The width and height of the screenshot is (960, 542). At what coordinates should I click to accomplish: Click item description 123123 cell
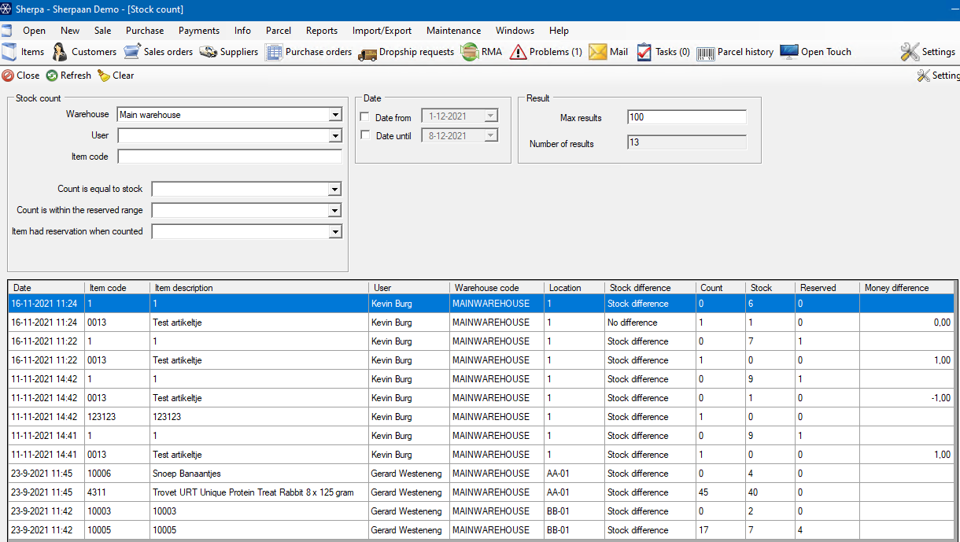pyautogui.click(x=259, y=417)
